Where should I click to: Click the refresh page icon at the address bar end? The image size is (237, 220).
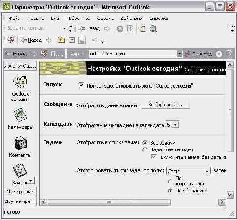click(229, 54)
